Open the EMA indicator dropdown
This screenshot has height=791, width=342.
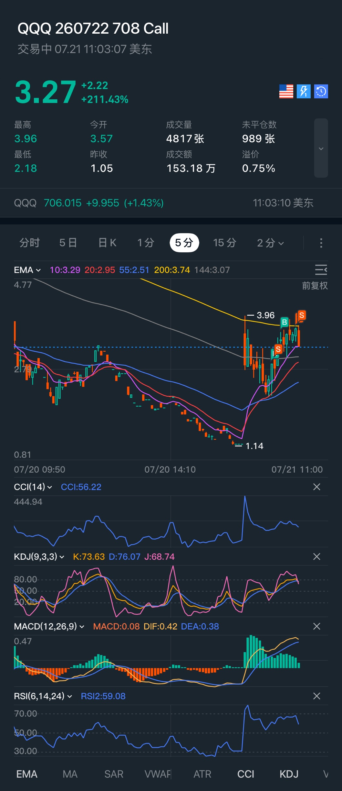tap(27, 270)
